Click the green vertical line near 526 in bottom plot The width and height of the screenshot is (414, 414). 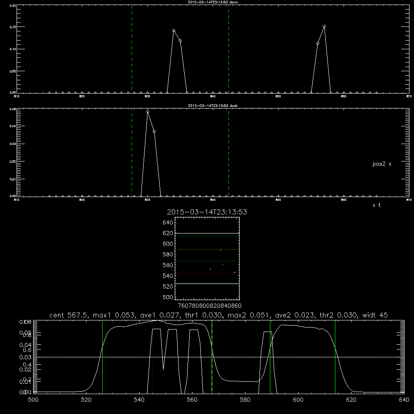tap(102, 356)
